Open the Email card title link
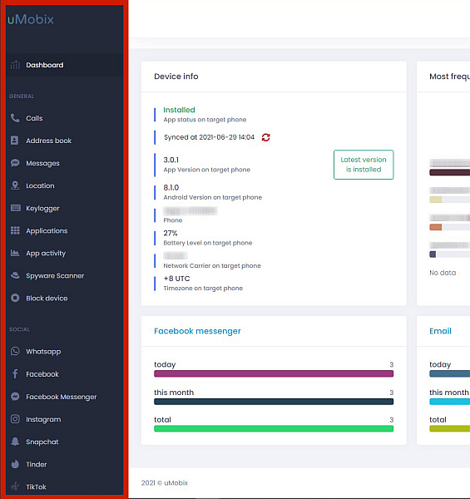The image size is (470, 499). pyautogui.click(x=440, y=331)
